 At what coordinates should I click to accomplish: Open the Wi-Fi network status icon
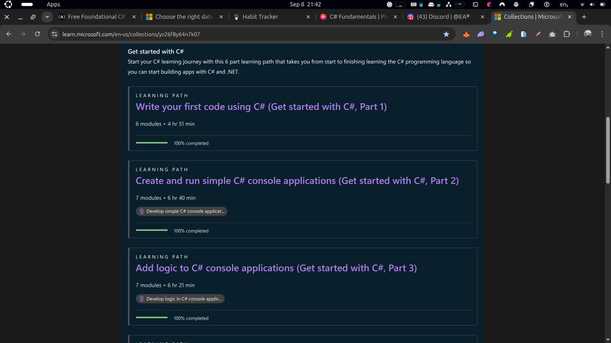tap(582, 5)
